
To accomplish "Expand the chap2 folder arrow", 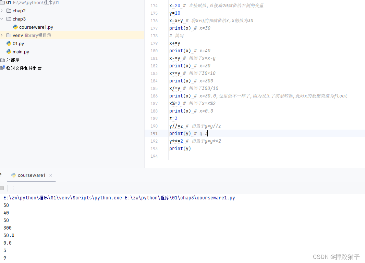I will (x=2, y=11).
